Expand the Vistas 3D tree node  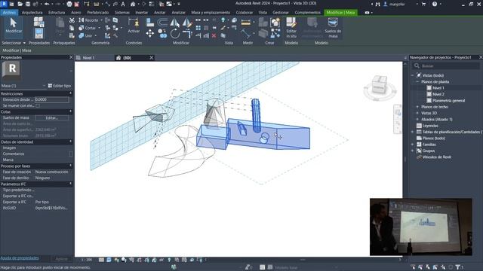(x=417, y=113)
